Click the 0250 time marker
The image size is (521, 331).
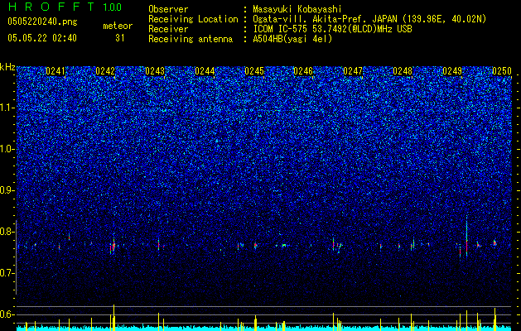(502, 71)
